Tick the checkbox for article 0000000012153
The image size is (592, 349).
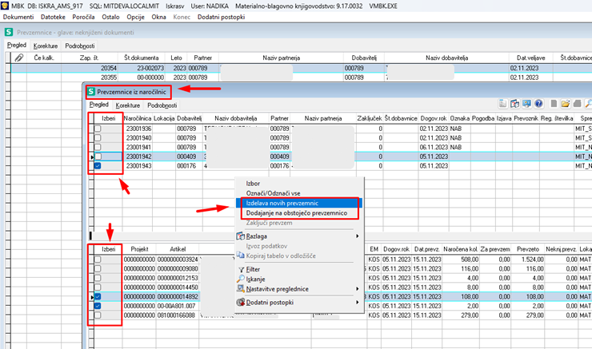pos(98,278)
